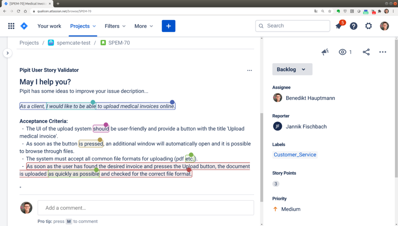Bookmark this page with the star icon
Screen dimensions: 398x226
pyautogui.click(x=330, y=11)
